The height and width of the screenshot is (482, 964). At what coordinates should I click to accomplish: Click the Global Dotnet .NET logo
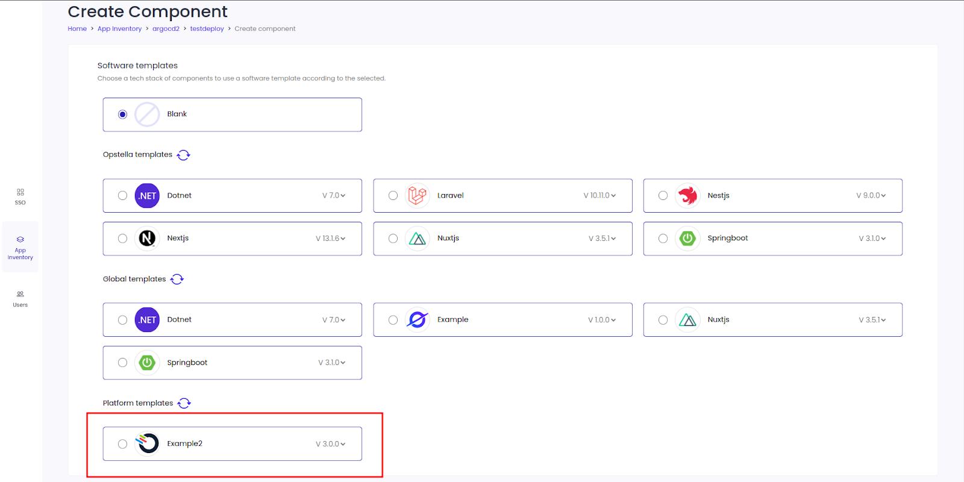(147, 320)
